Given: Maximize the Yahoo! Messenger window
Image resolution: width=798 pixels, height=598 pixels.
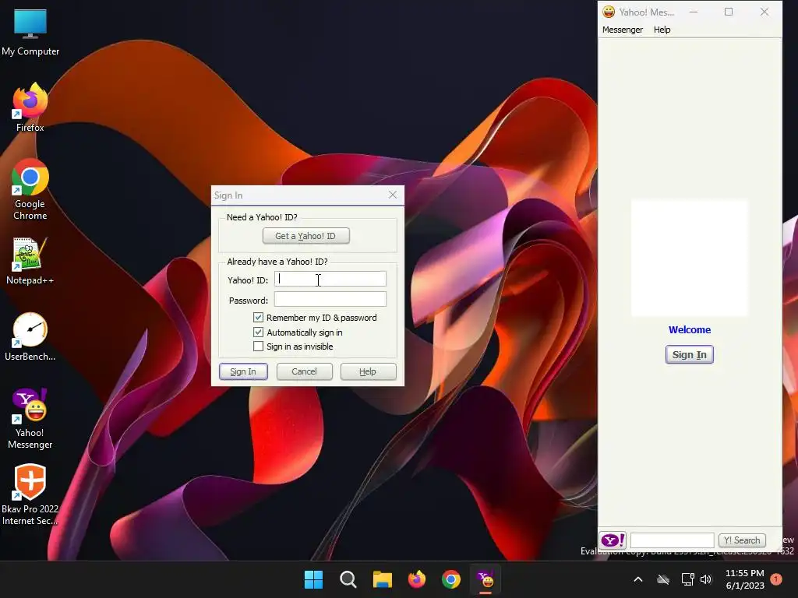Looking at the screenshot, I should click(x=729, y=12).
